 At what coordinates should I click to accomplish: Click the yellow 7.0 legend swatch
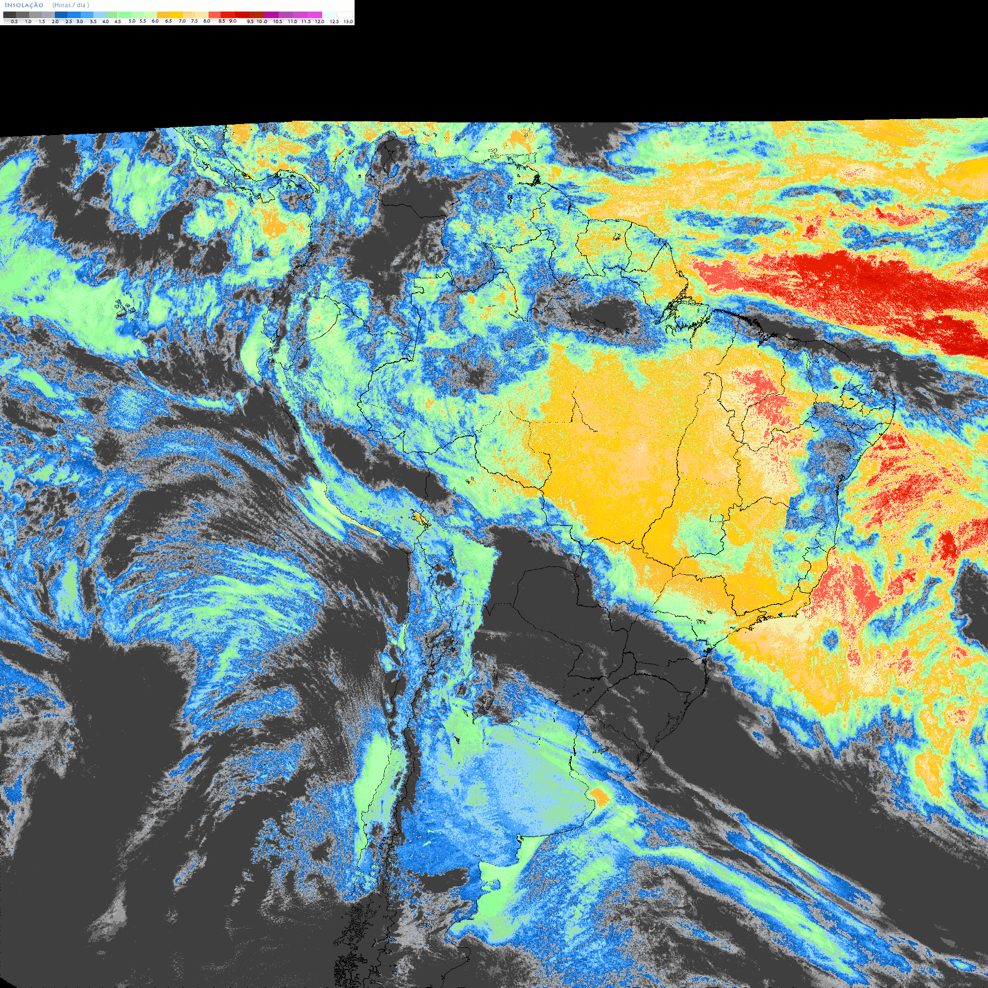click(176, 15)
